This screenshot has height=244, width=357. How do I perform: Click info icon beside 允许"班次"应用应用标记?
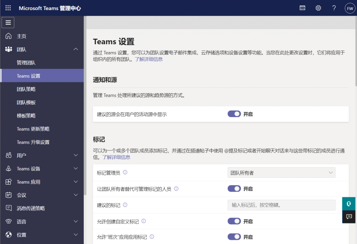152,237
